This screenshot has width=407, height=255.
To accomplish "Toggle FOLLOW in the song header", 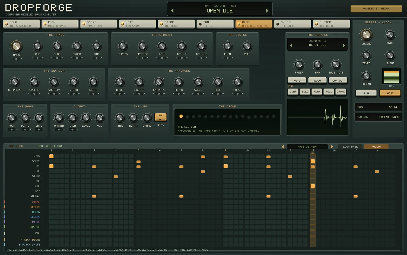I will click(376, 146).
